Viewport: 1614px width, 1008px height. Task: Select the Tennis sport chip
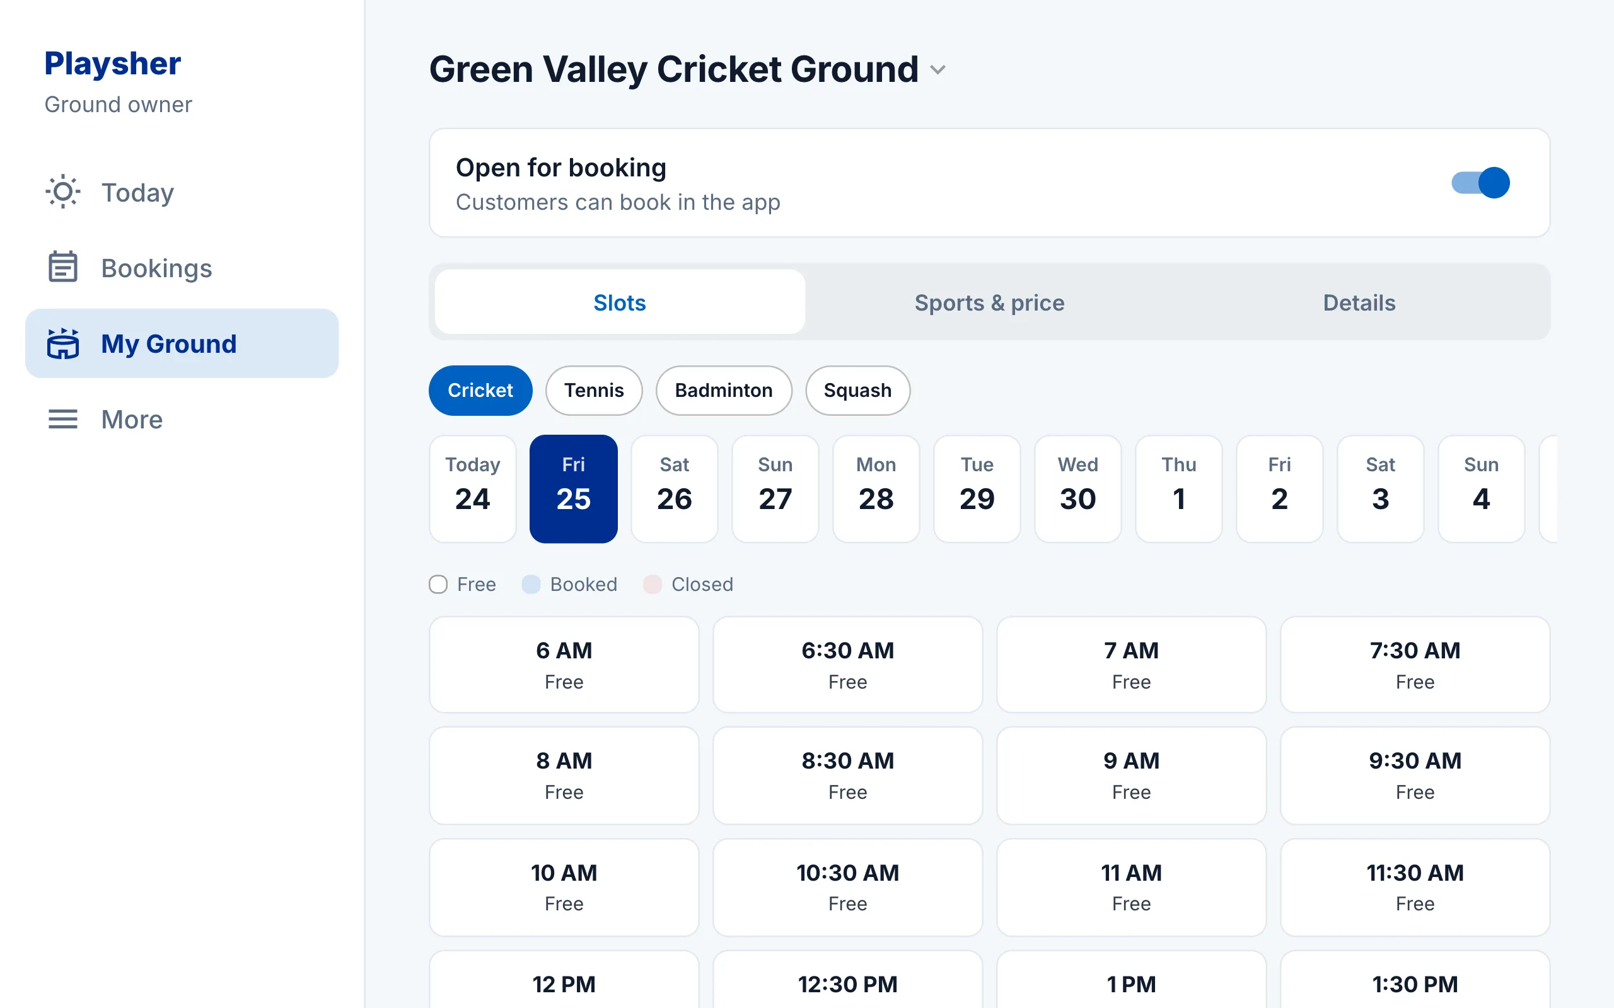(x=593, y=390)
